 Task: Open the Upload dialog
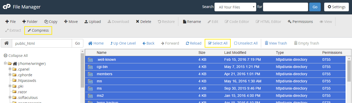click(x=93, y=22)
